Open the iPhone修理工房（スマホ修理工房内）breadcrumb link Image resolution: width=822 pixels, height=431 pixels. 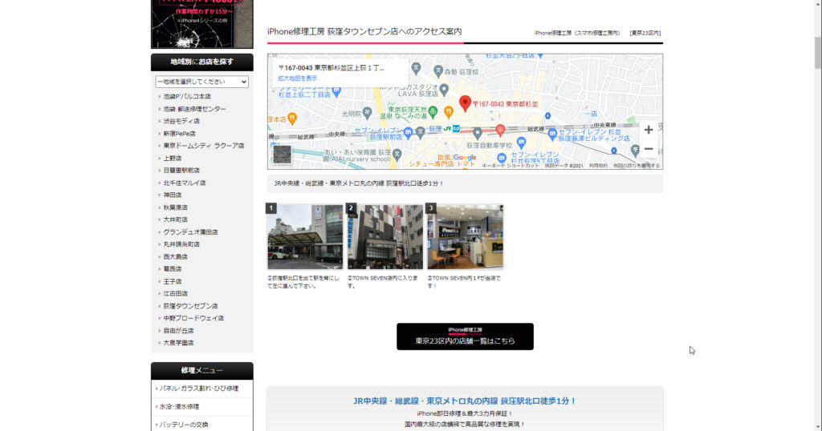[x=576, y=33]
